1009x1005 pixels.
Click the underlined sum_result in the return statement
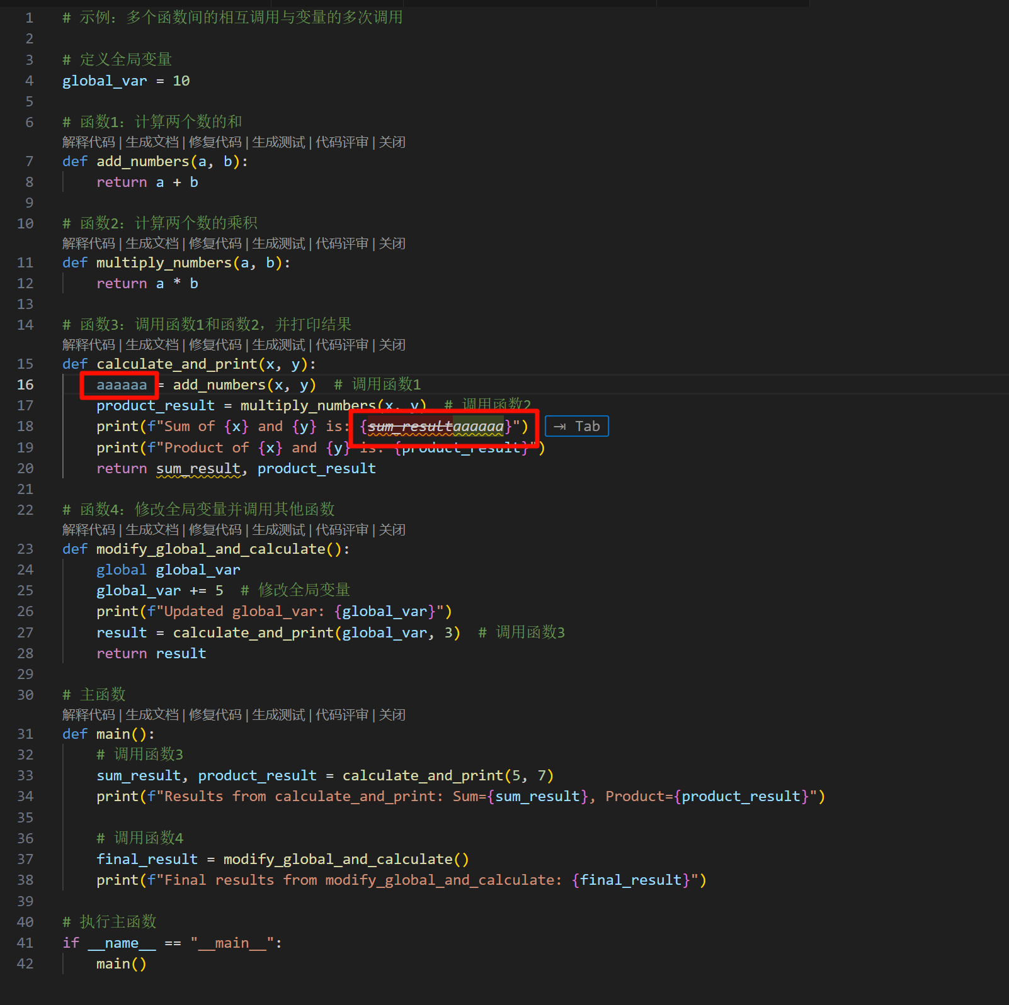point(198,469)
